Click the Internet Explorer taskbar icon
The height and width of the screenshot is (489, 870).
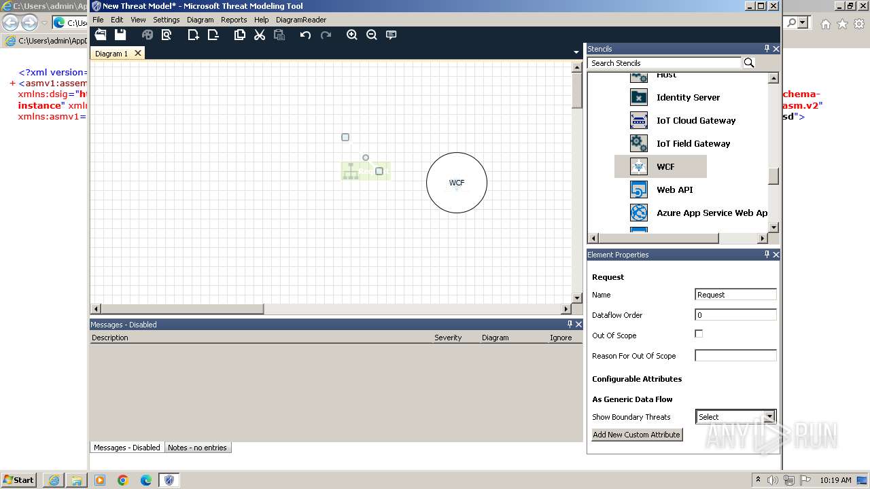pyautogui.click(x=54, y=480)
